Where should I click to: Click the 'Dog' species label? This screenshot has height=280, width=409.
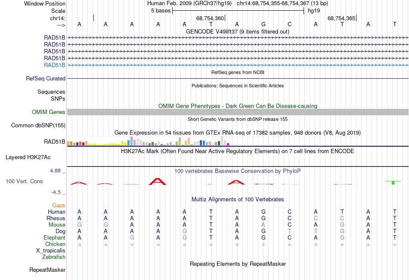[61, 231]
